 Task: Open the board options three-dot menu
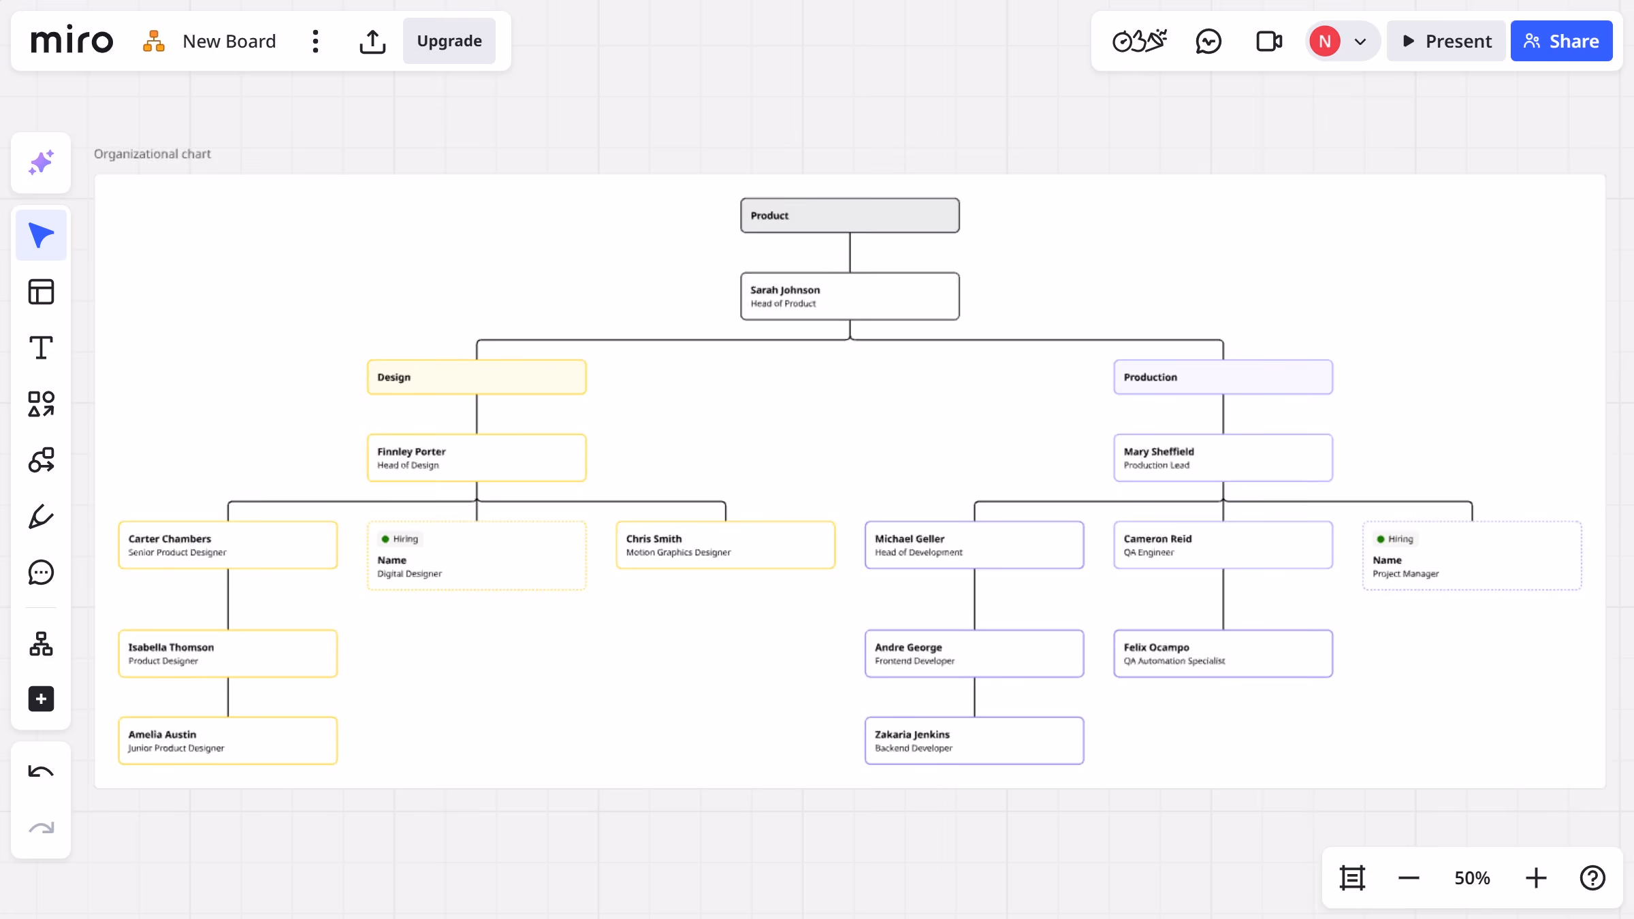tap(315, 41)
